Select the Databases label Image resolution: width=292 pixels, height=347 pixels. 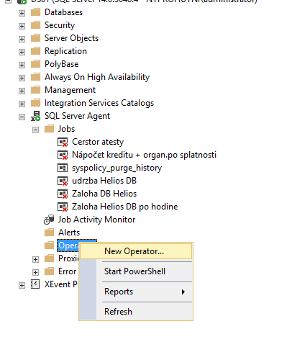tap(63, 12)
